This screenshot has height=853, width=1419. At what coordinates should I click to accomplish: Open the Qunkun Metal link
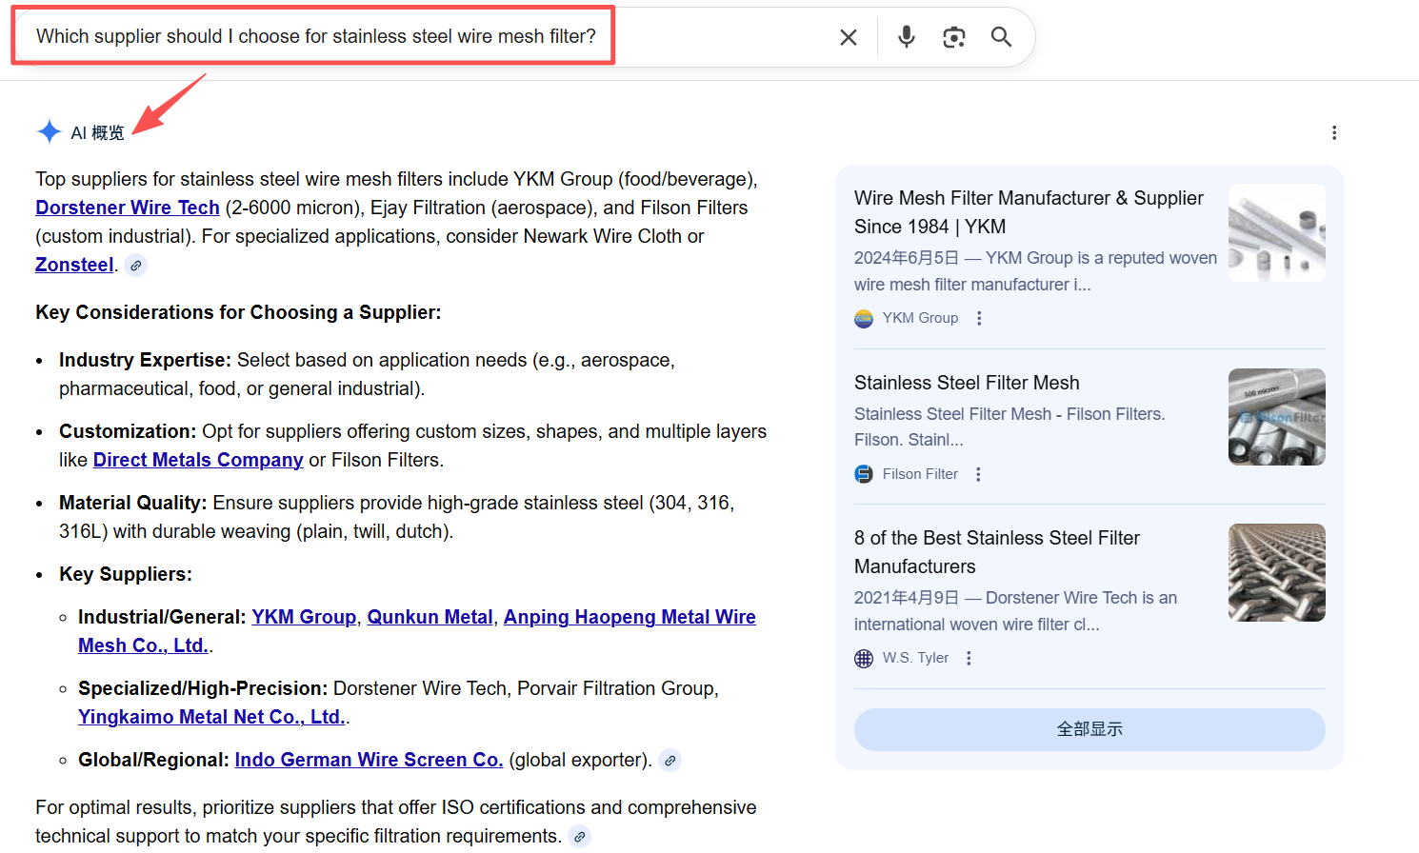[430, 617]
